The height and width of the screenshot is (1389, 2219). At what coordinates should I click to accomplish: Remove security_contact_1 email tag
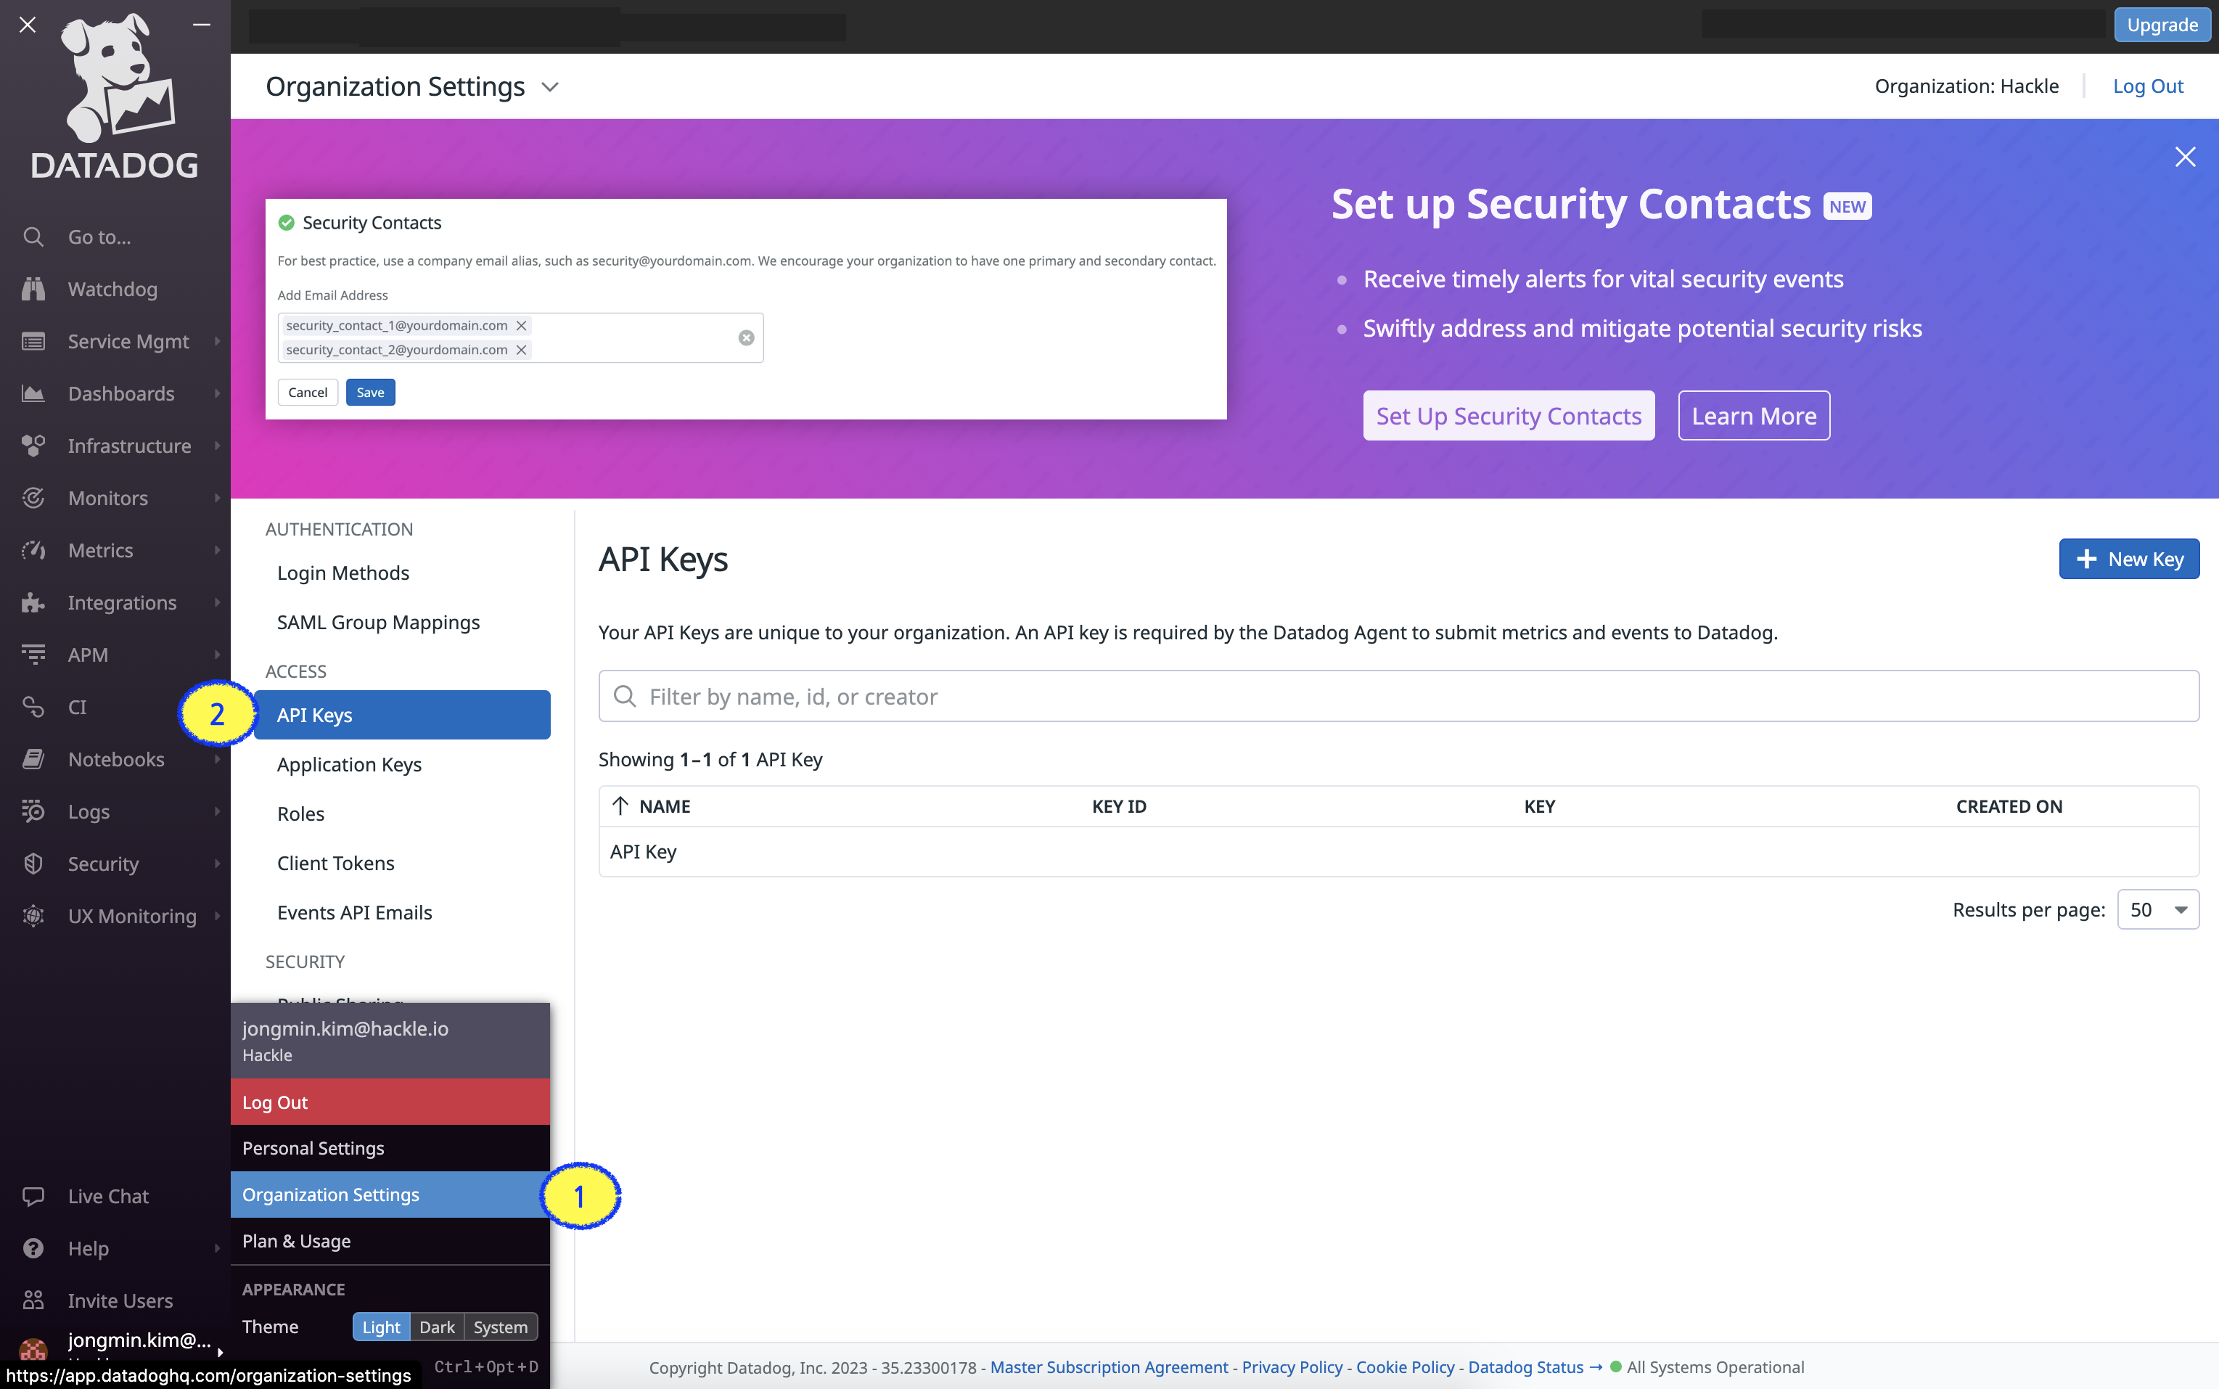[x=521, y=325]
